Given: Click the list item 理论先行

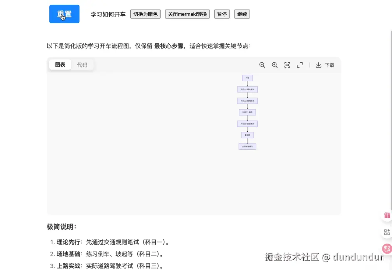Looking at the screenshot, I should 109,242.
